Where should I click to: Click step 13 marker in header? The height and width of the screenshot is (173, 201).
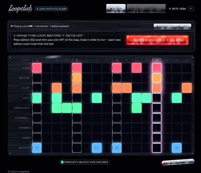pyautogui.click(x=157, y=60)
